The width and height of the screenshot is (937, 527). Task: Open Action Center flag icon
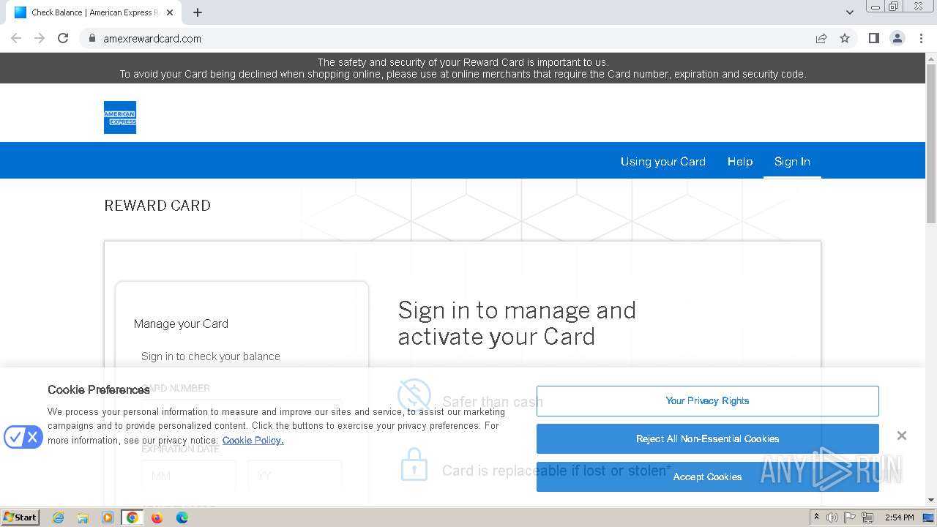click(x=850, y=517)
